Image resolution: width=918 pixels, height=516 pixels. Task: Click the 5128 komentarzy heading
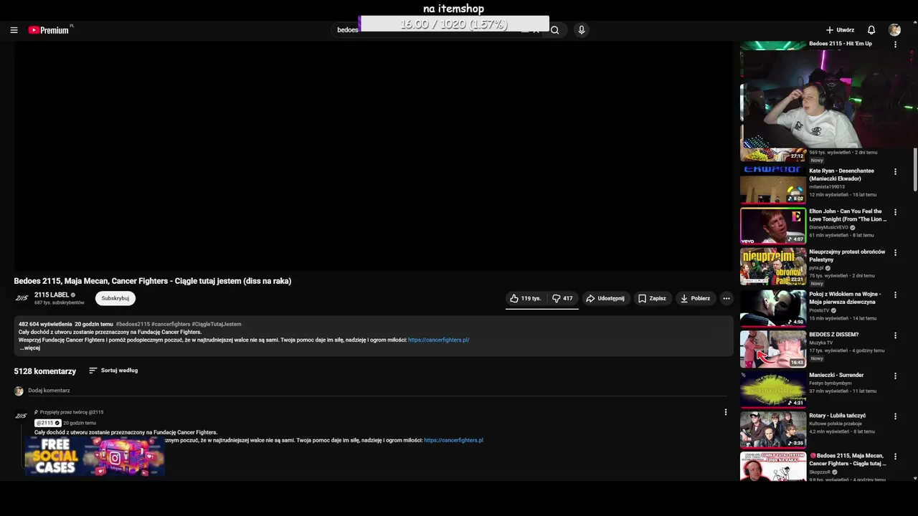pyautogui.click(x=45, y=371)
